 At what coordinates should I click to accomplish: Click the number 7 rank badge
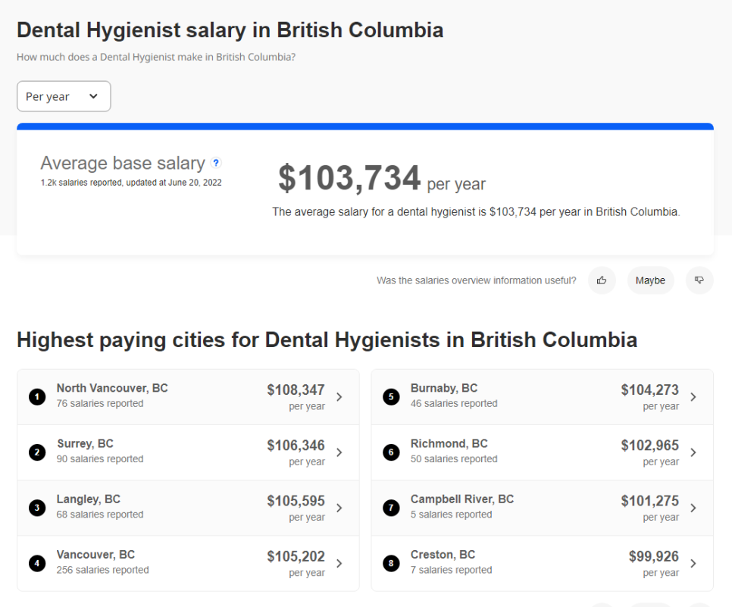(391, 508)
